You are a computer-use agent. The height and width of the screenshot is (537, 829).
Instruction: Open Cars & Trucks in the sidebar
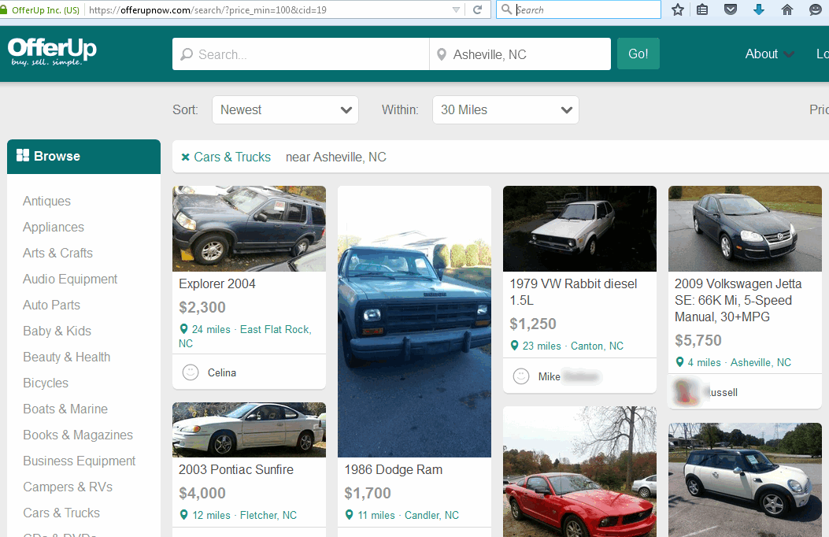pos(61,513)
